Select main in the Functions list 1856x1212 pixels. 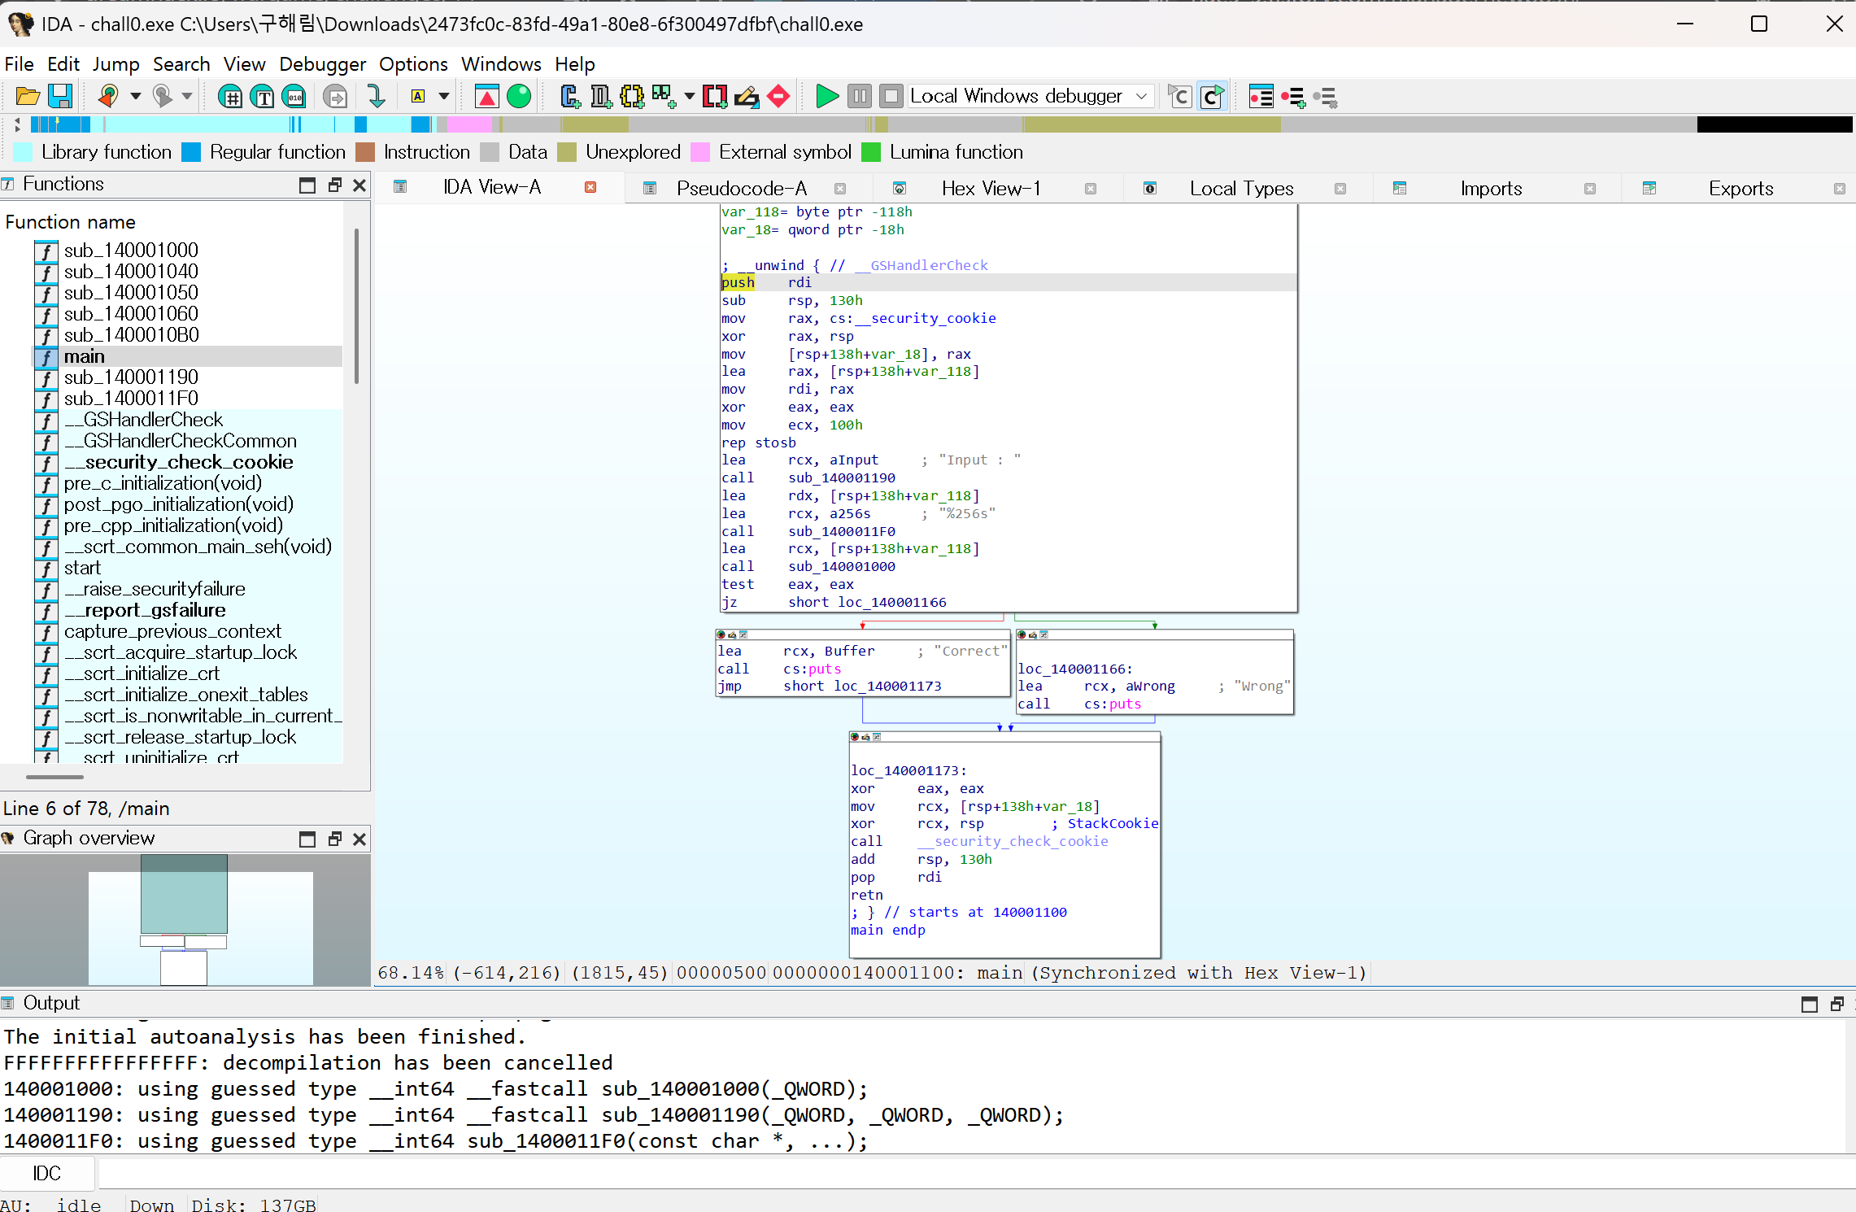tap(187, 356)
